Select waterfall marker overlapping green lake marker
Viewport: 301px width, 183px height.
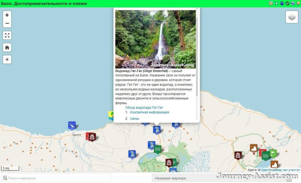pyautogui.click(x=151, y=145)
